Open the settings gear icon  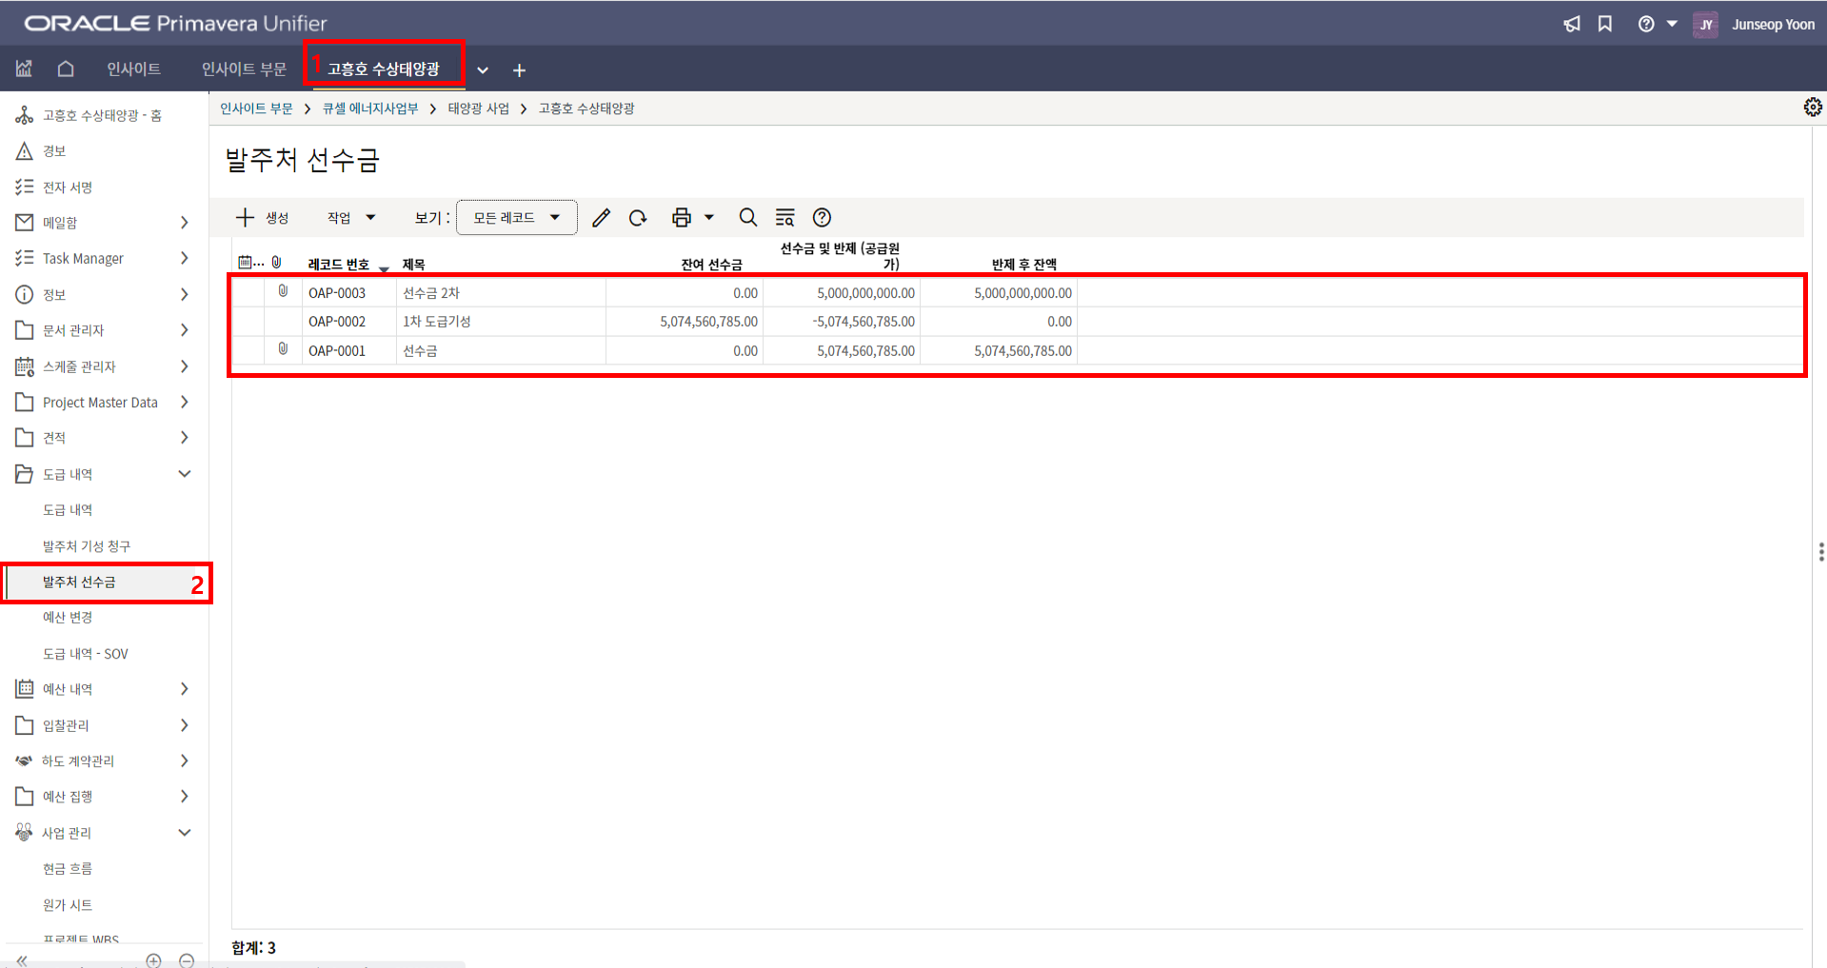[1812, 108]
